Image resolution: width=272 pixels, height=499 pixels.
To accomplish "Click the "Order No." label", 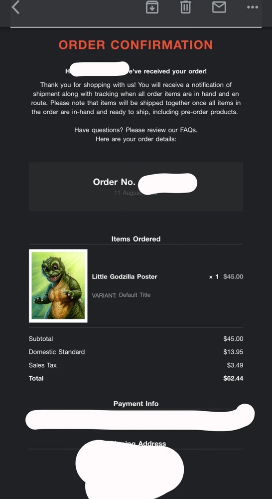I will click(114, 182).
